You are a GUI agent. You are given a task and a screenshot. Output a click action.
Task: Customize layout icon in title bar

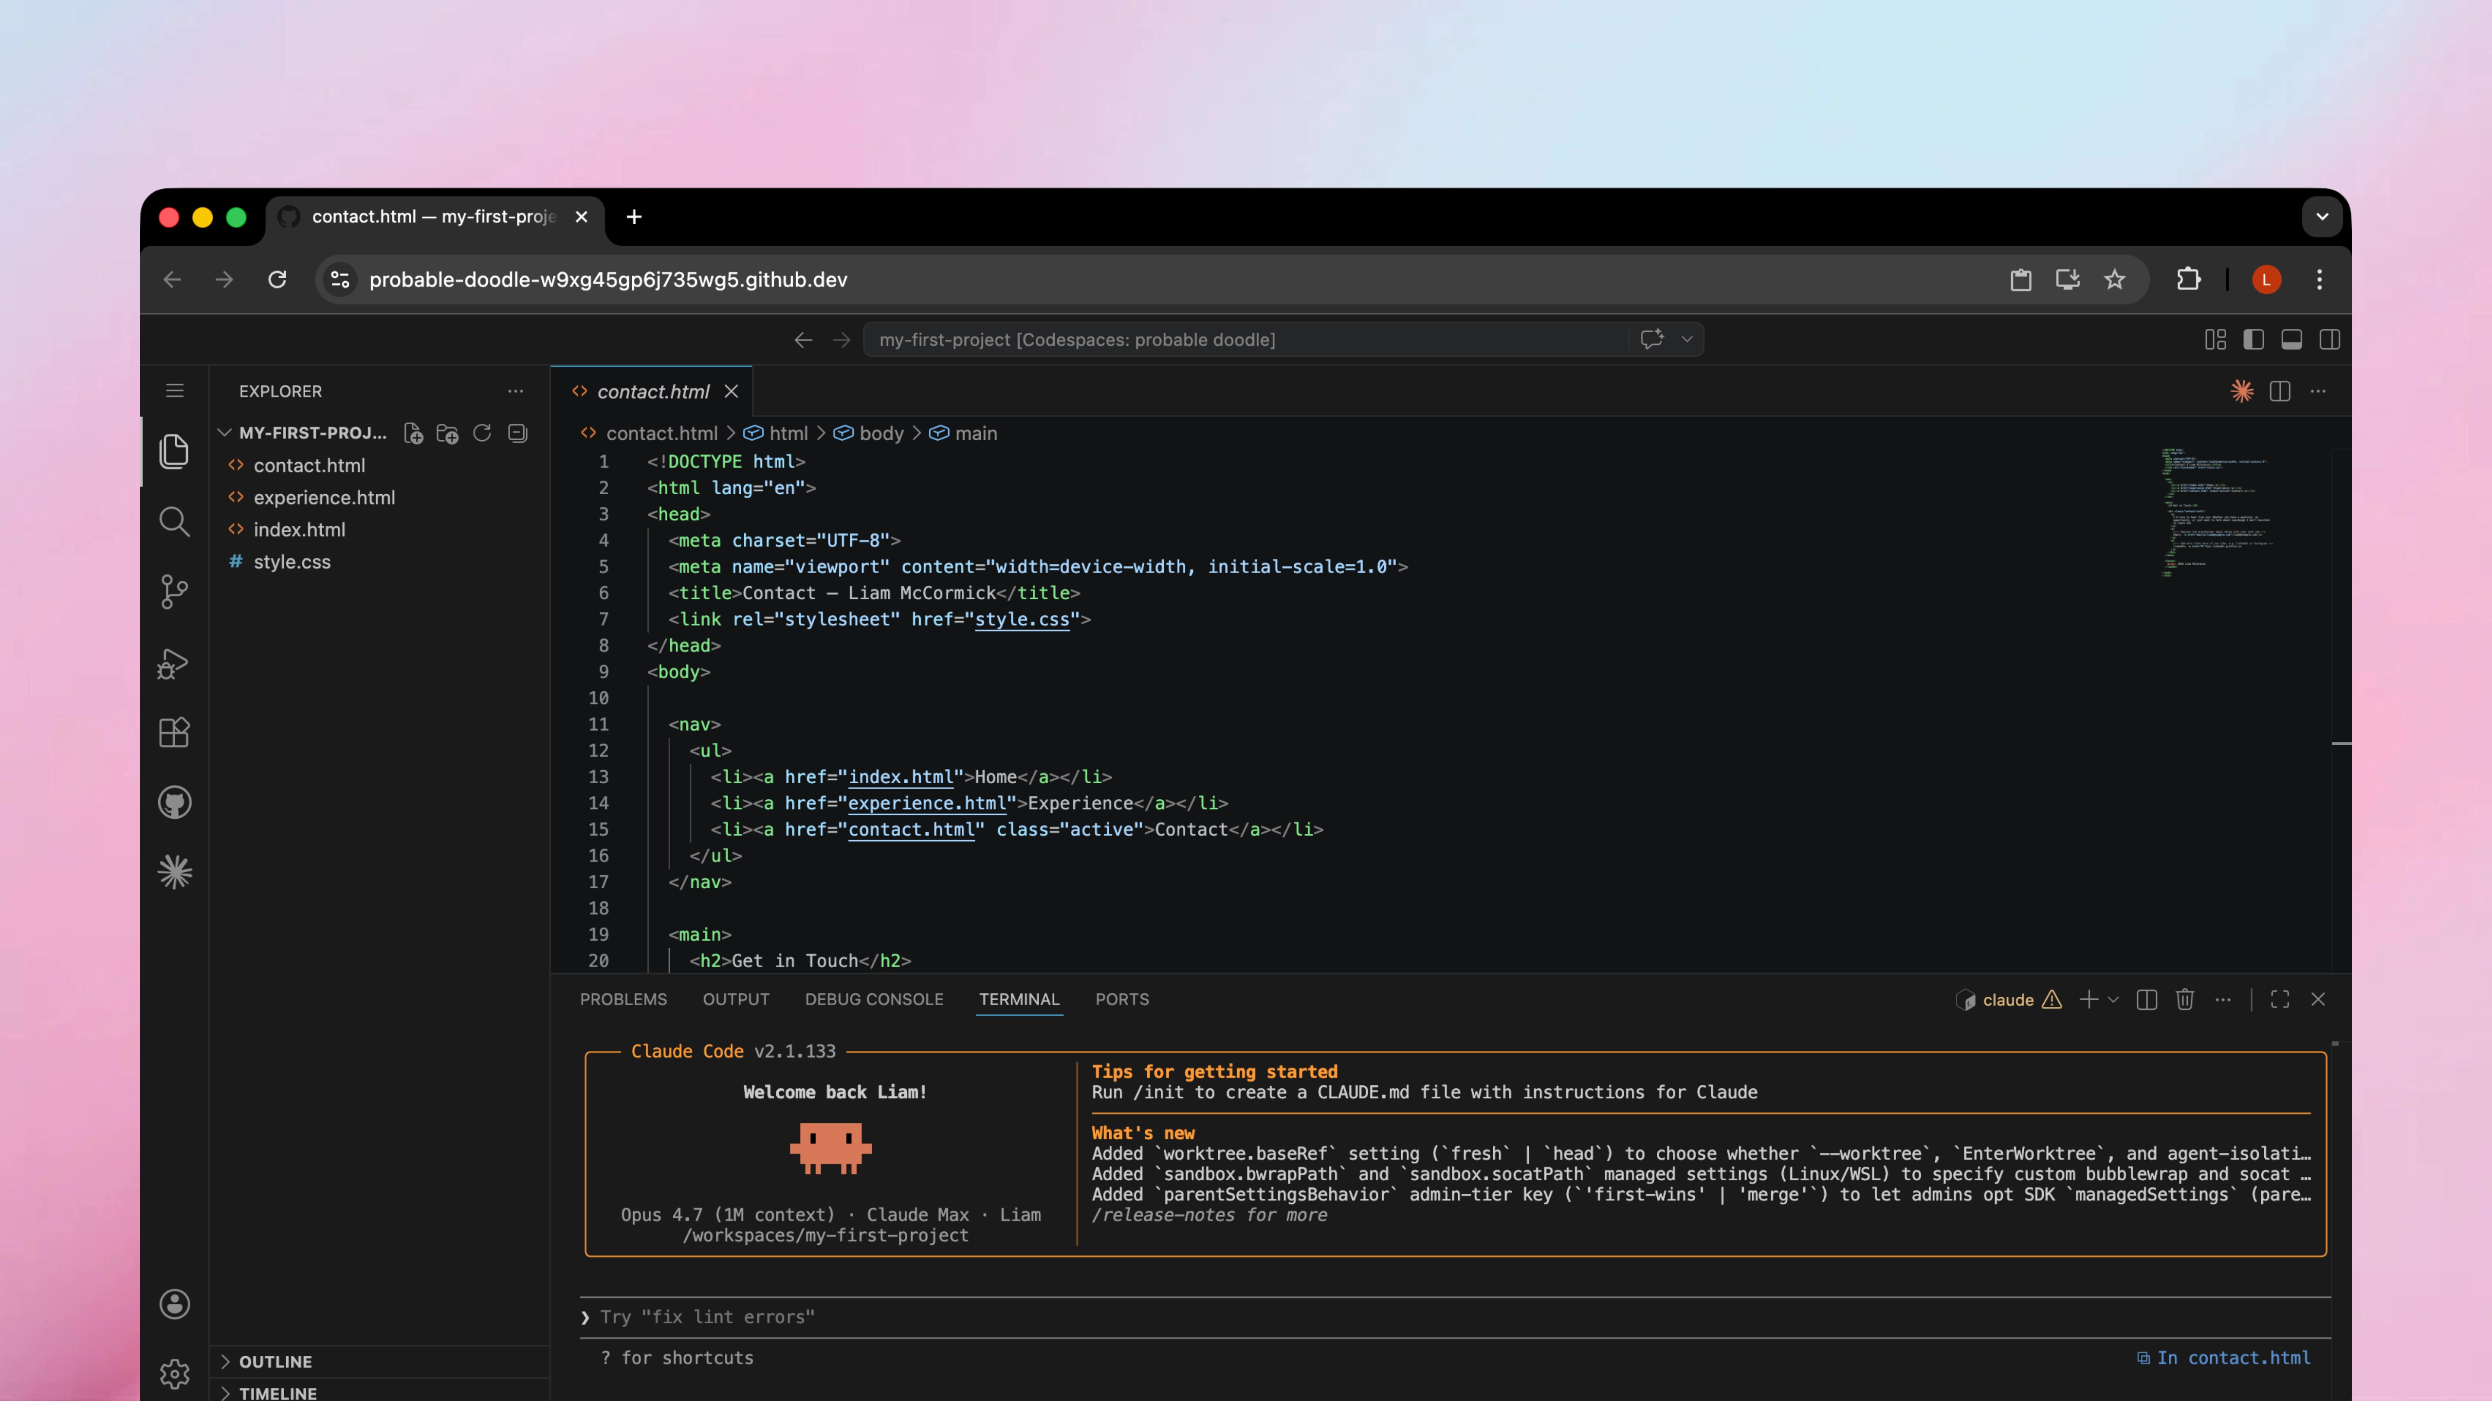click(2216, 340)
